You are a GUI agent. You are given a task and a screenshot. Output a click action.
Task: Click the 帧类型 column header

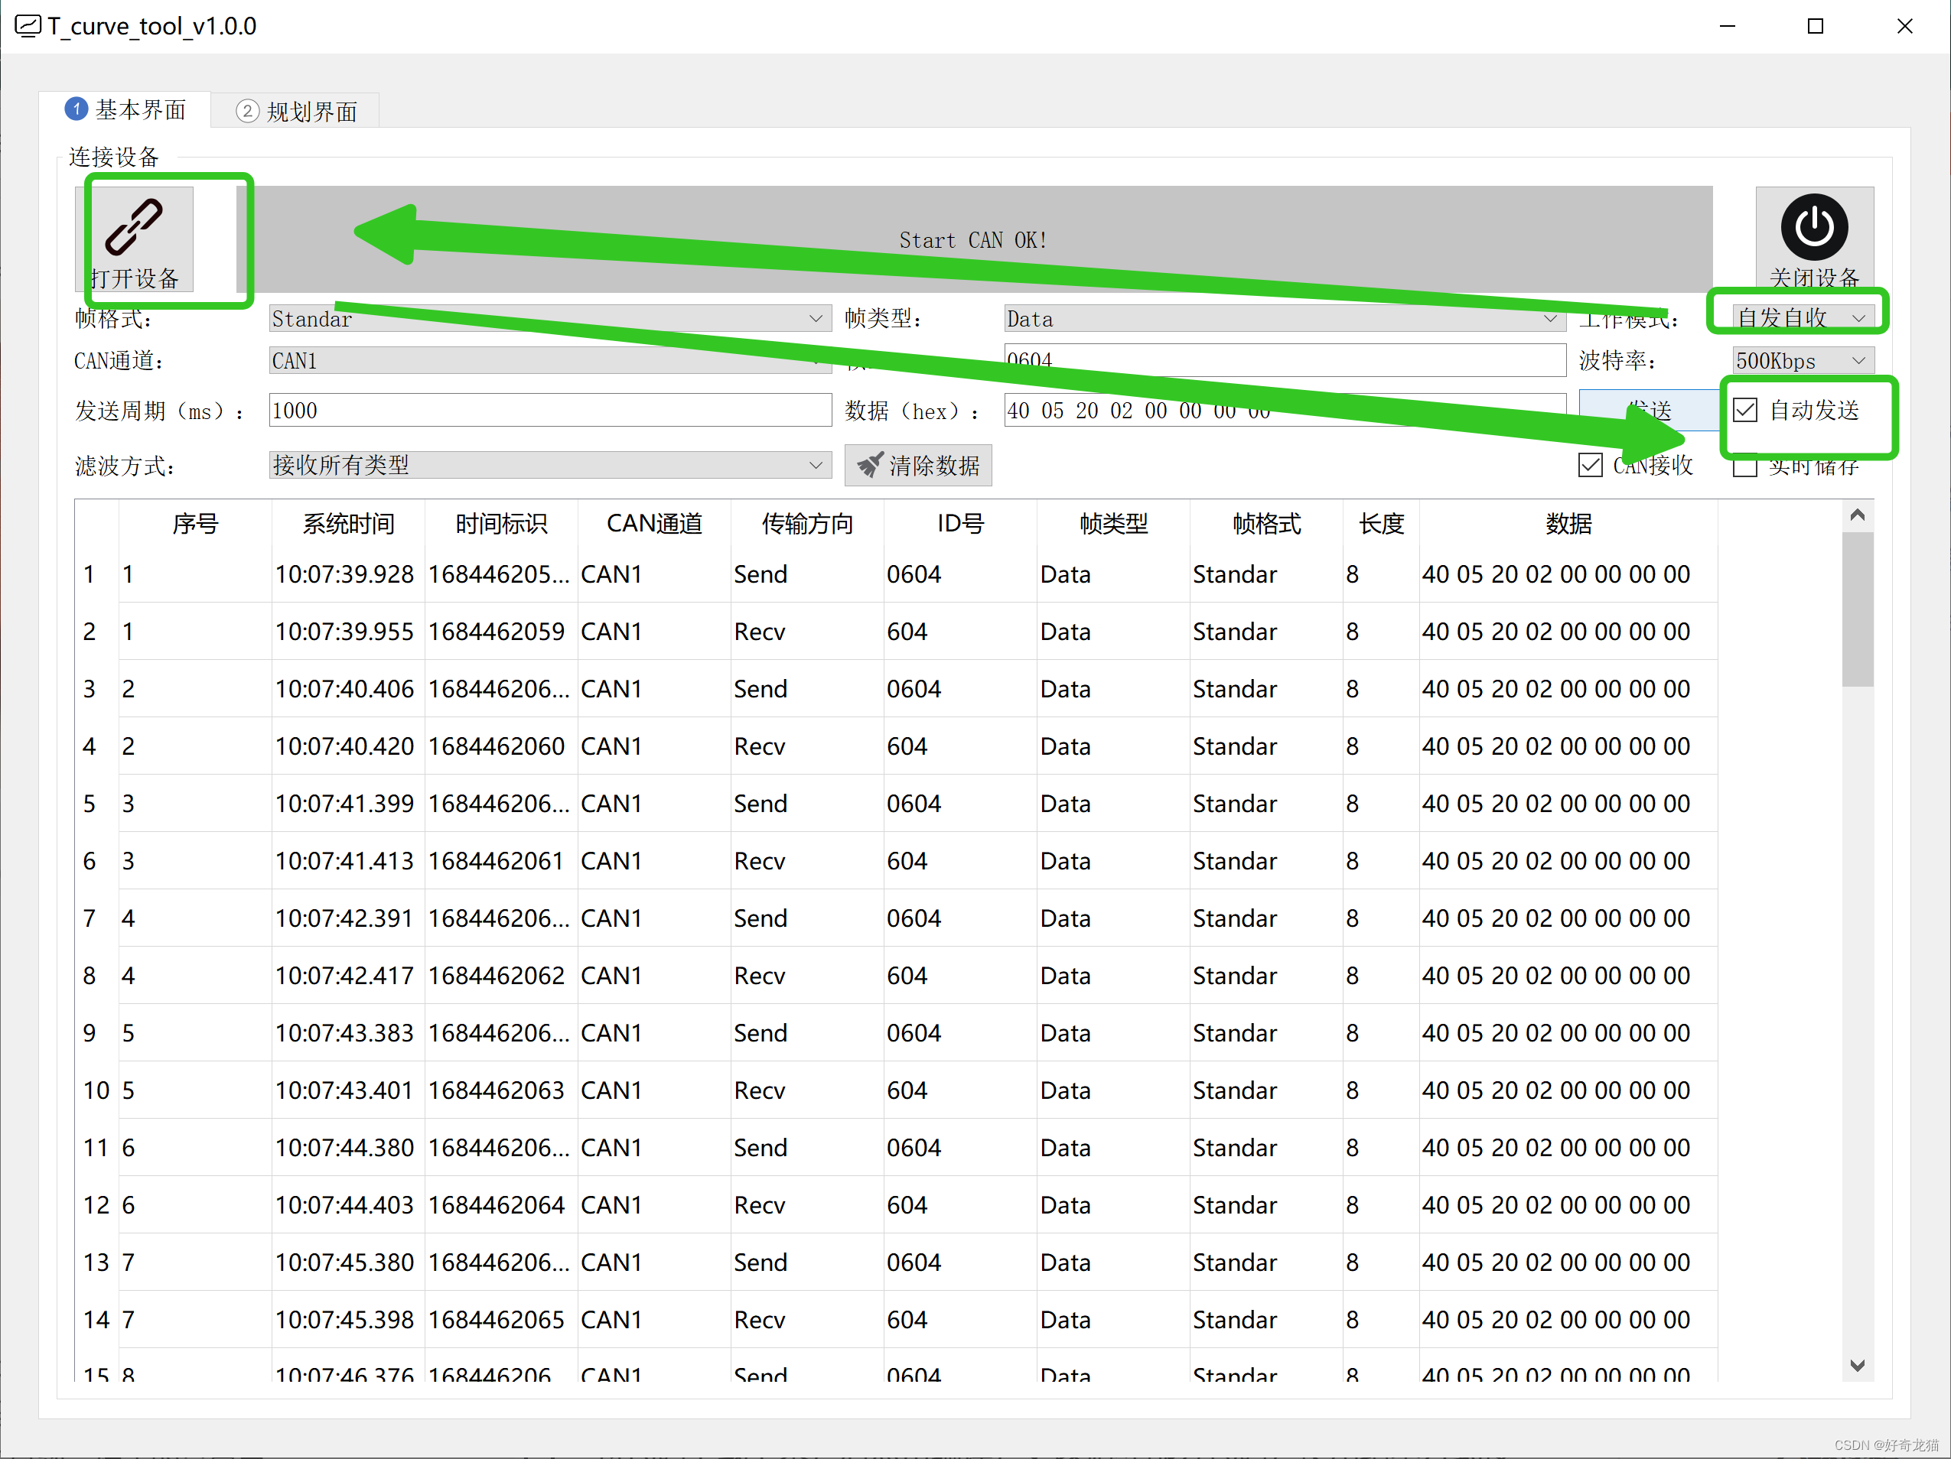1113,524
